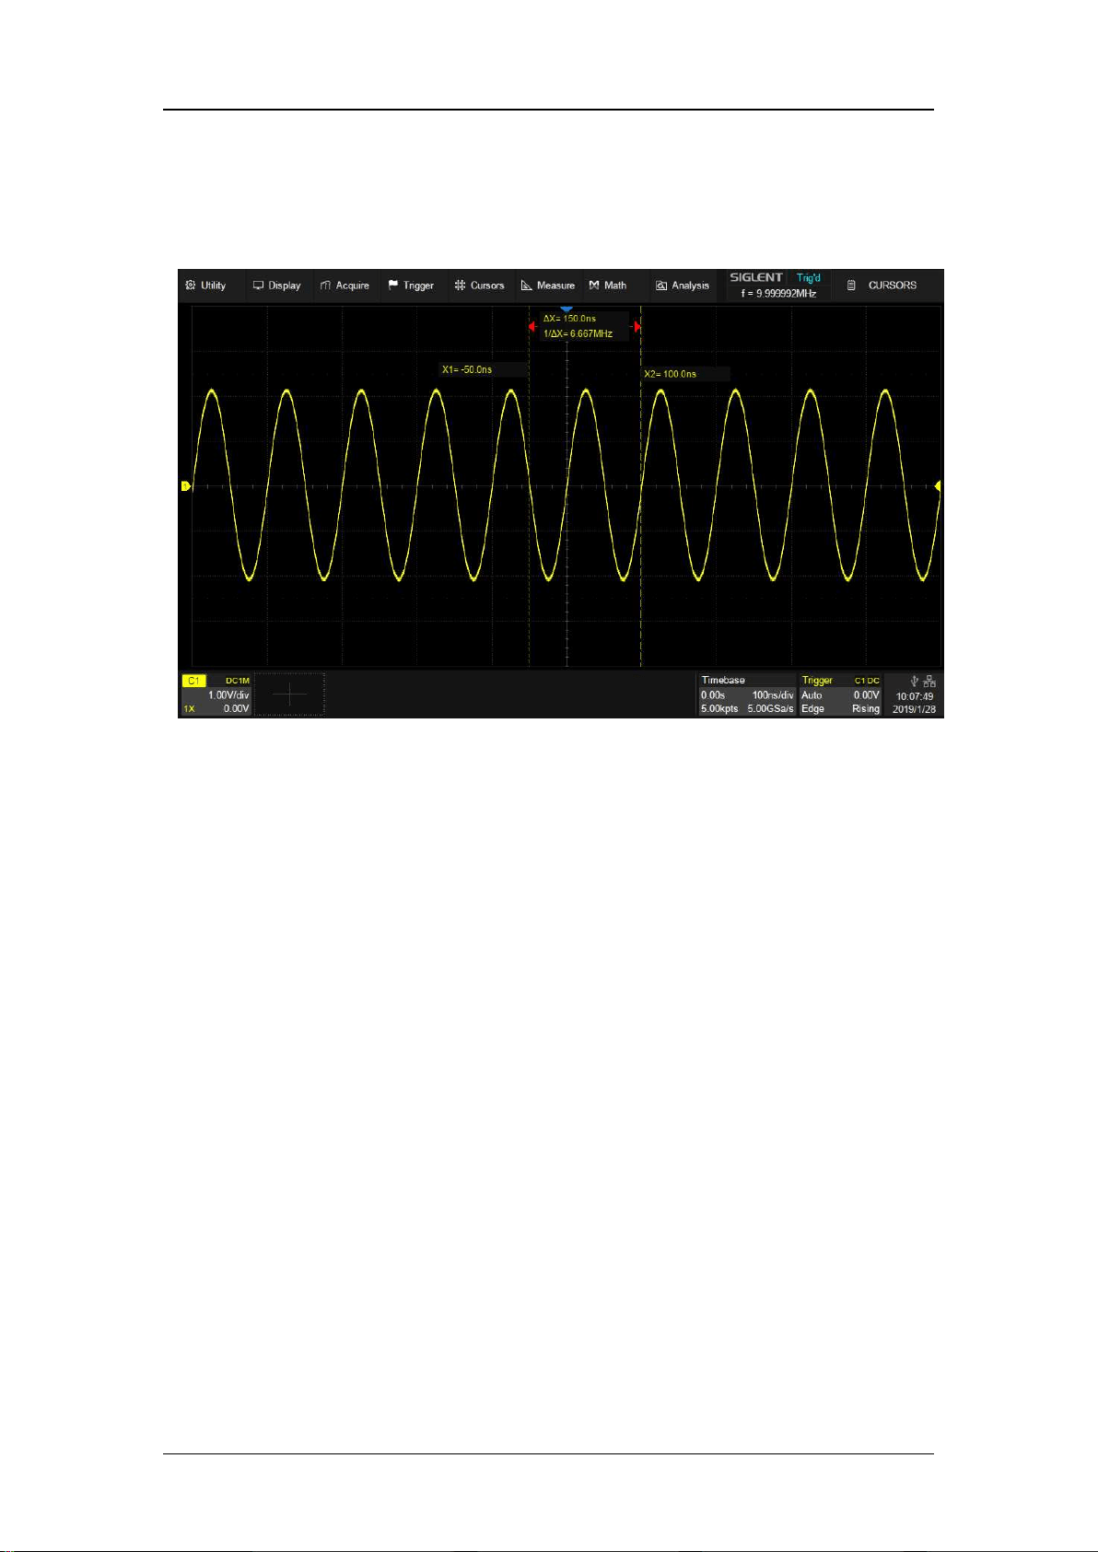This screenshot has width=1098, height=1552.
Task: Click the 5.00kpts memory depth value
Action: pyautogui.click(x=719, y=708)
